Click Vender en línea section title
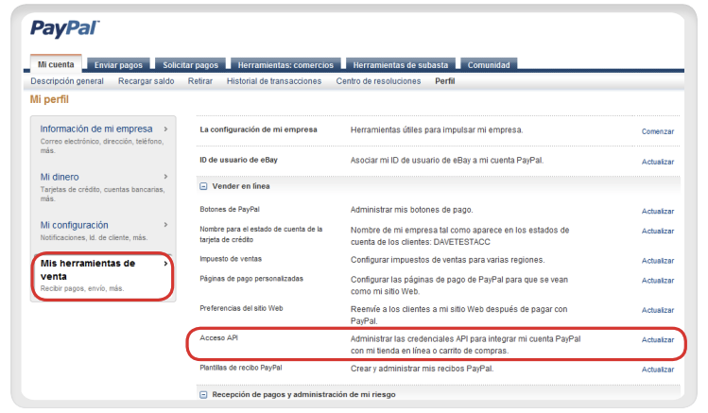Viewport: 708px width, 413px height. [241, 186]
